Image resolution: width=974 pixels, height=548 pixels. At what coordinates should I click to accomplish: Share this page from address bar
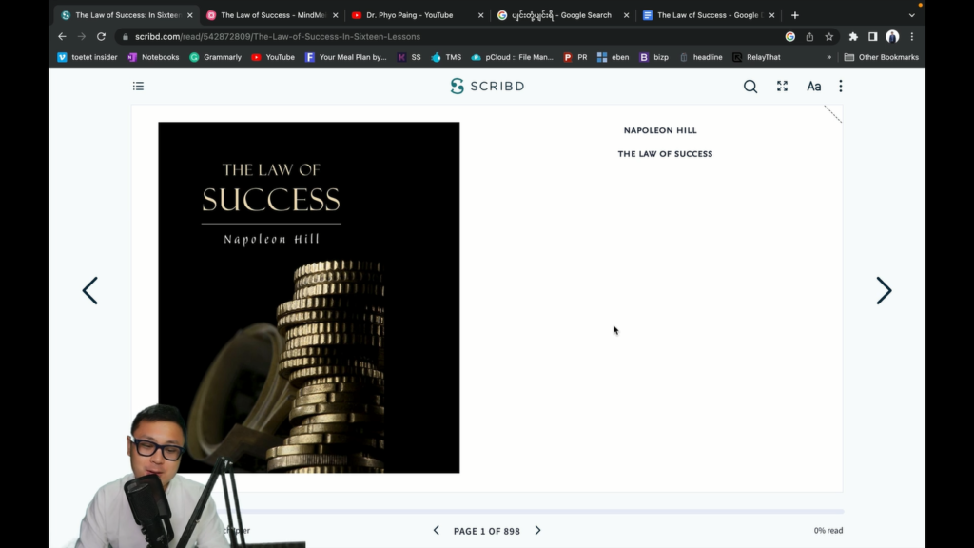tap(809, 37)
